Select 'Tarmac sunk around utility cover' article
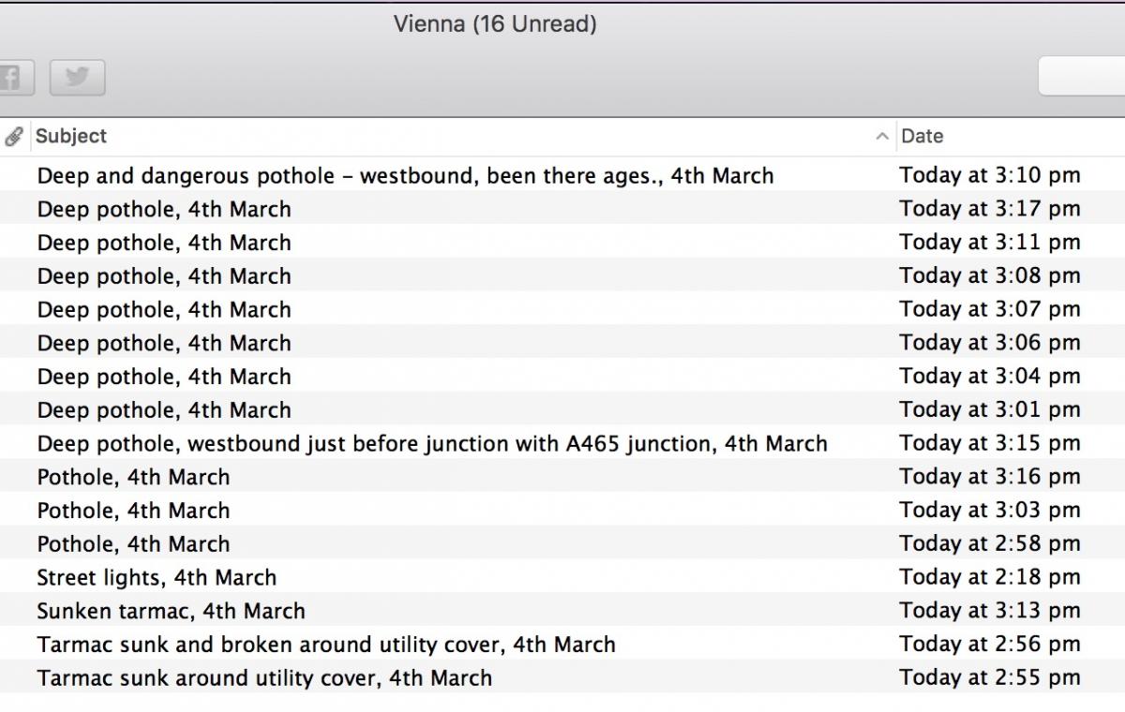 [x=264, y=678]
